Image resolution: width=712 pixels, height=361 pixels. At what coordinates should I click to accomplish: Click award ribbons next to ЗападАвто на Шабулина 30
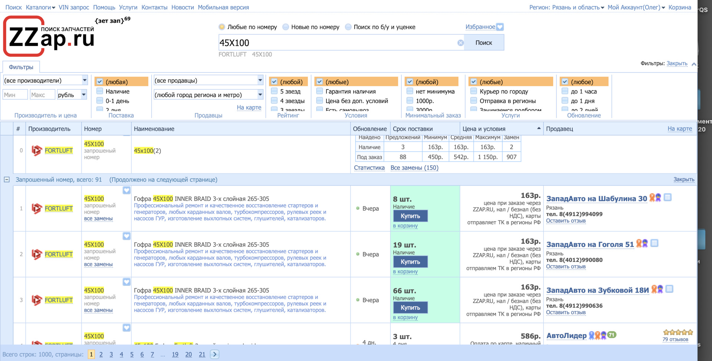655,198
